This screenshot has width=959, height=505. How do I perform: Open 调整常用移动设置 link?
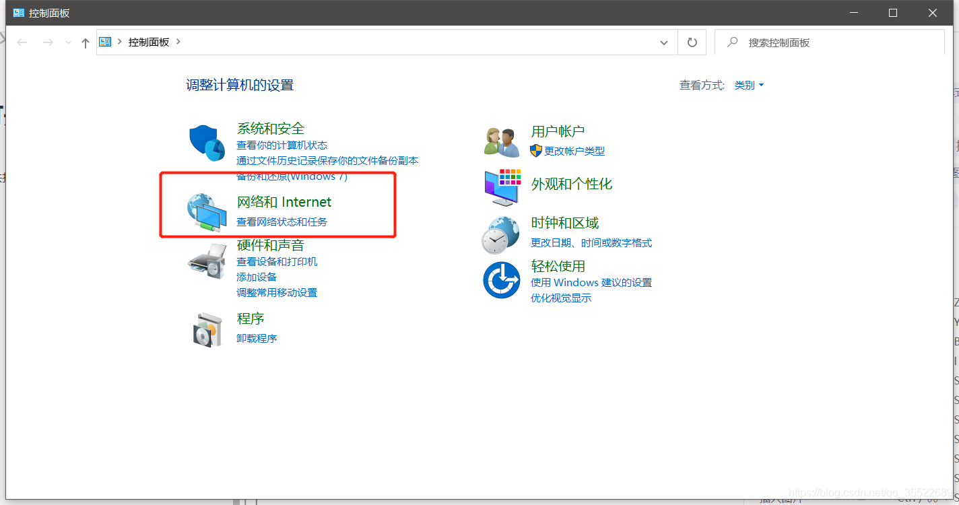point(277,293)
